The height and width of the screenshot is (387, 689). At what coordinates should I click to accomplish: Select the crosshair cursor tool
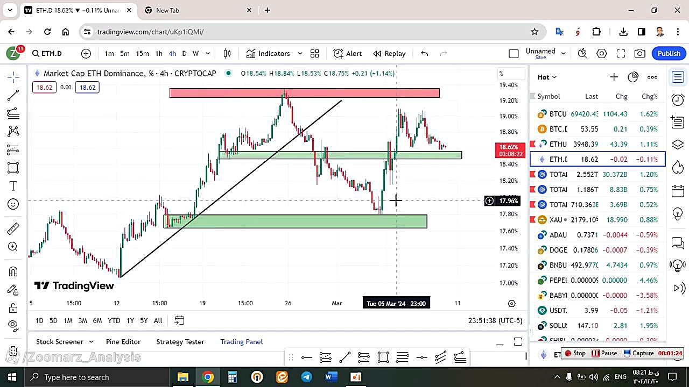tap(13, 77)
